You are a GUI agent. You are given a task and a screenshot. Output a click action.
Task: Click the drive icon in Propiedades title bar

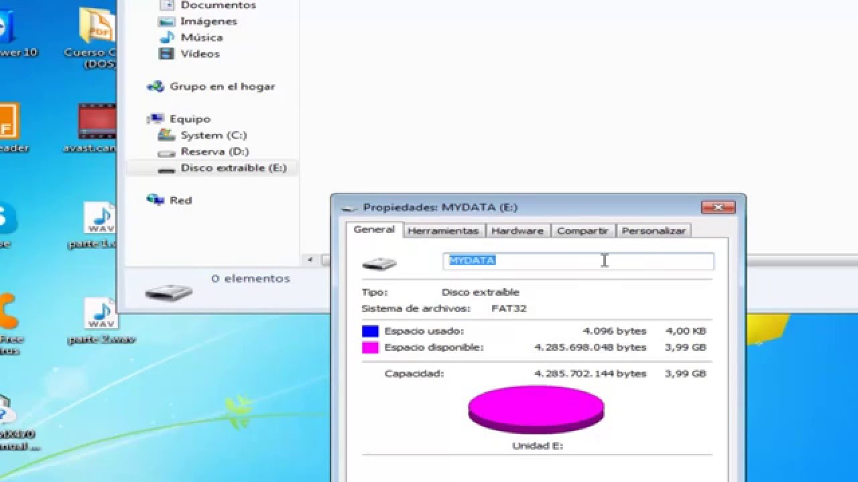click(349, 208)
